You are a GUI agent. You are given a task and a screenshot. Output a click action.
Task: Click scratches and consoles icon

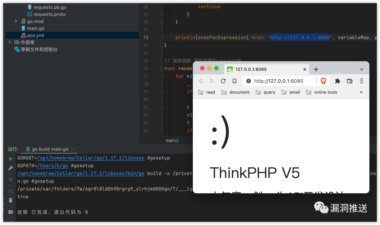coord(17,49)
